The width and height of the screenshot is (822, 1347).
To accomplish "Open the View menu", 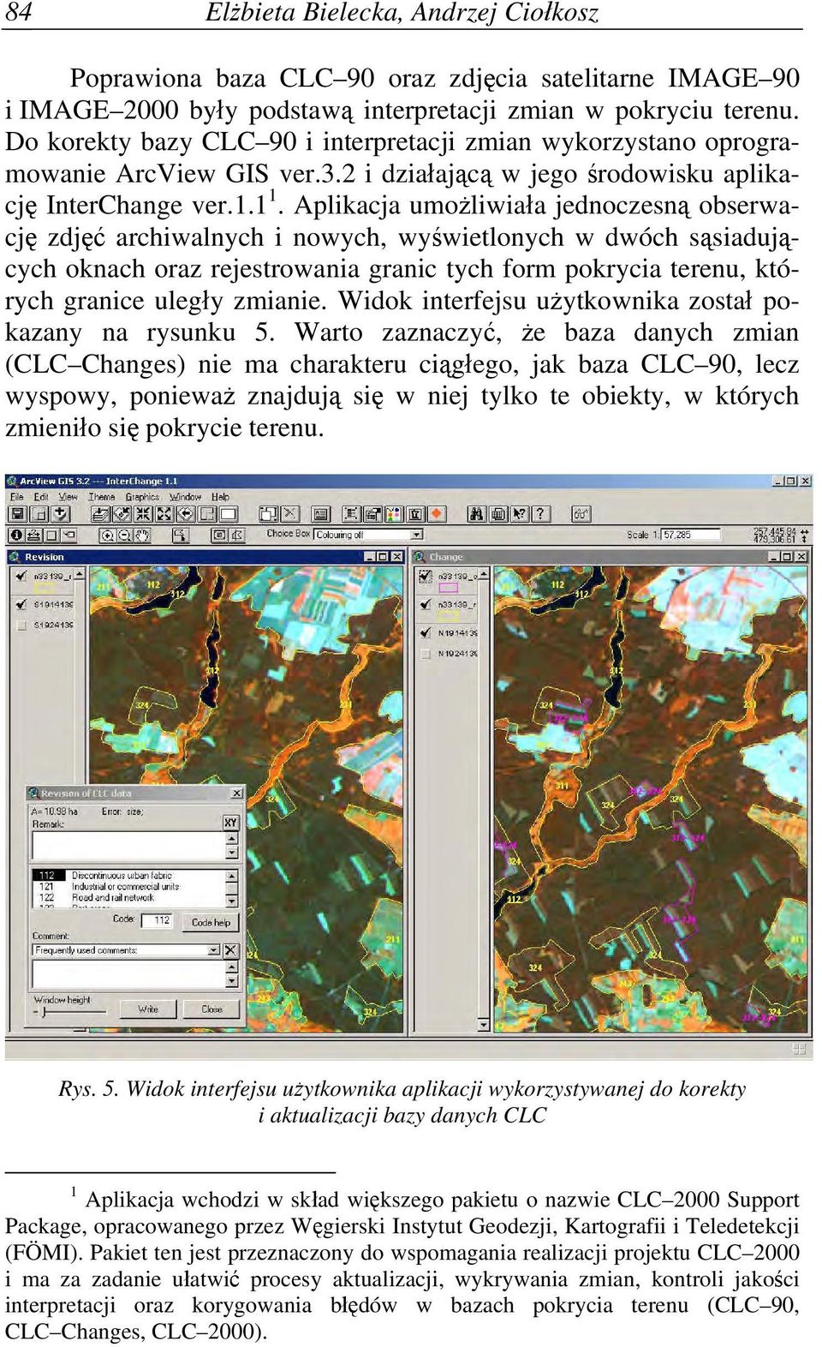I will point(68,496).
